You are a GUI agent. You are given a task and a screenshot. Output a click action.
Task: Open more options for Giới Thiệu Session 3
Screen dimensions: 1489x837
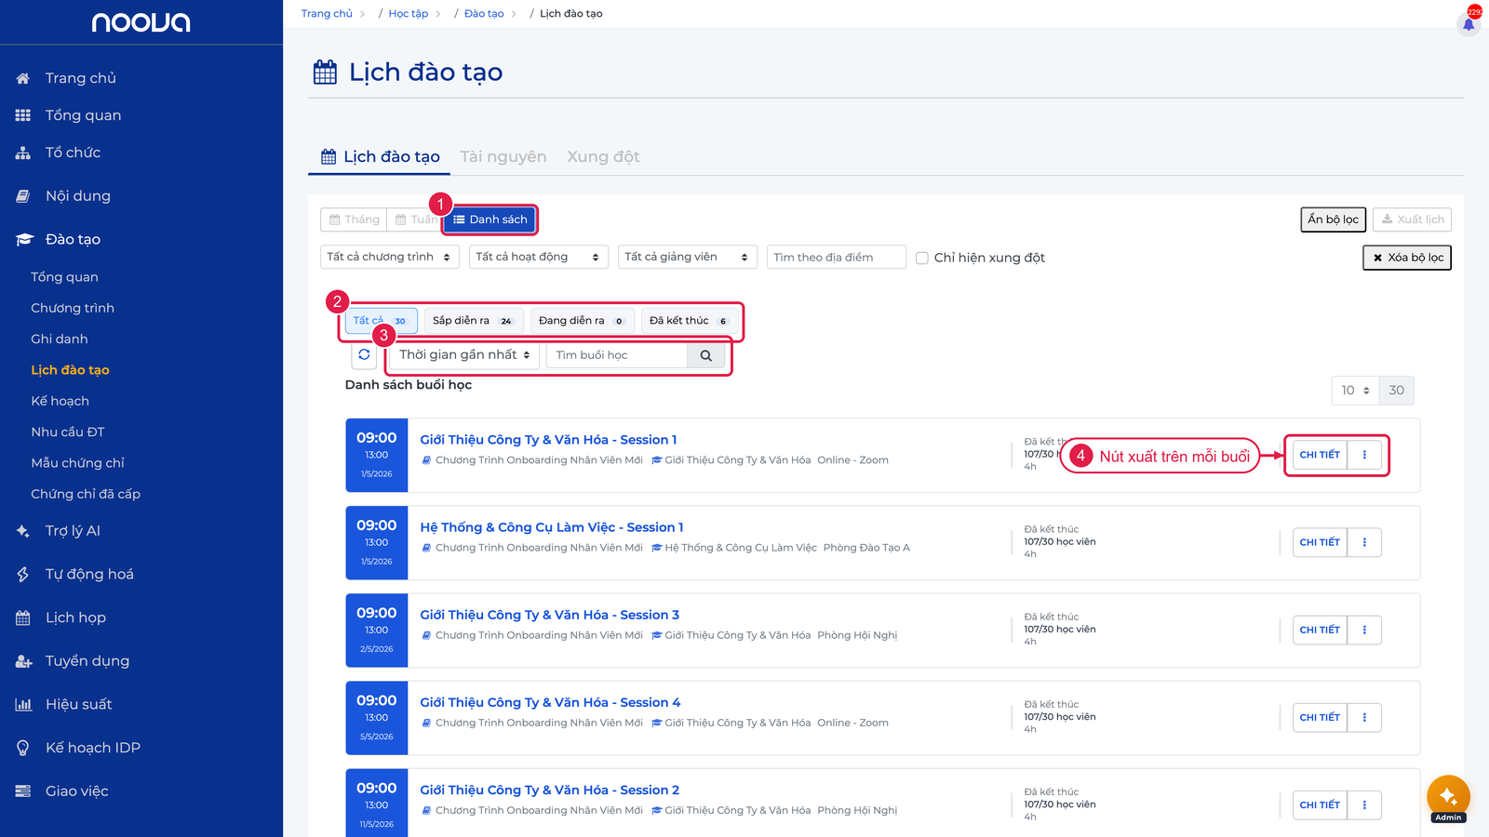coord(1364,630)
